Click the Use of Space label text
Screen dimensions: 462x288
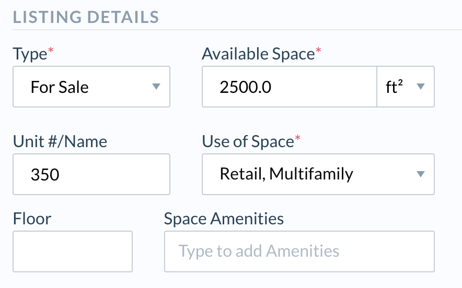click(x=248, y=141)
